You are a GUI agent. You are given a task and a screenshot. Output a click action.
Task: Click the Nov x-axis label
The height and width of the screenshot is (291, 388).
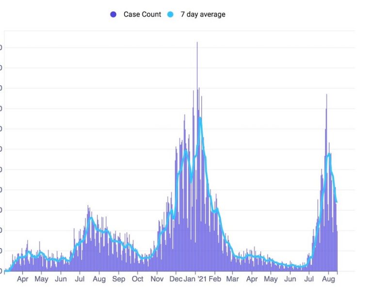(157, 279)
